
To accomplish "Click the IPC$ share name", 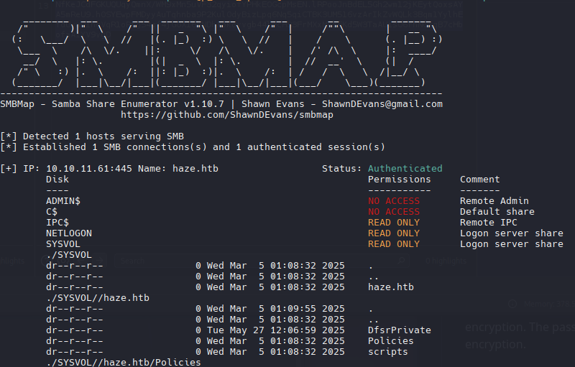I will pyautogui.click(x=57, y=223).
